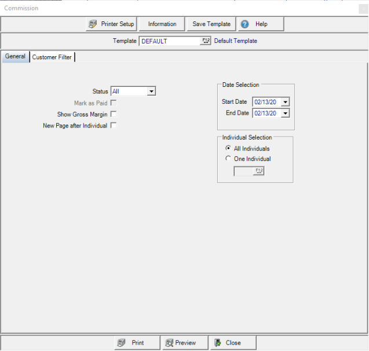Click the Printer Setup printer icon
Image resolution: width=369 pixels, height=351 pixels.
[93, 24]
